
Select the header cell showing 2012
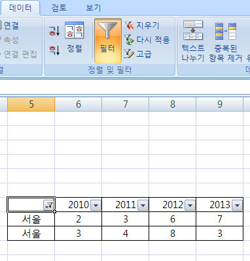173,205
